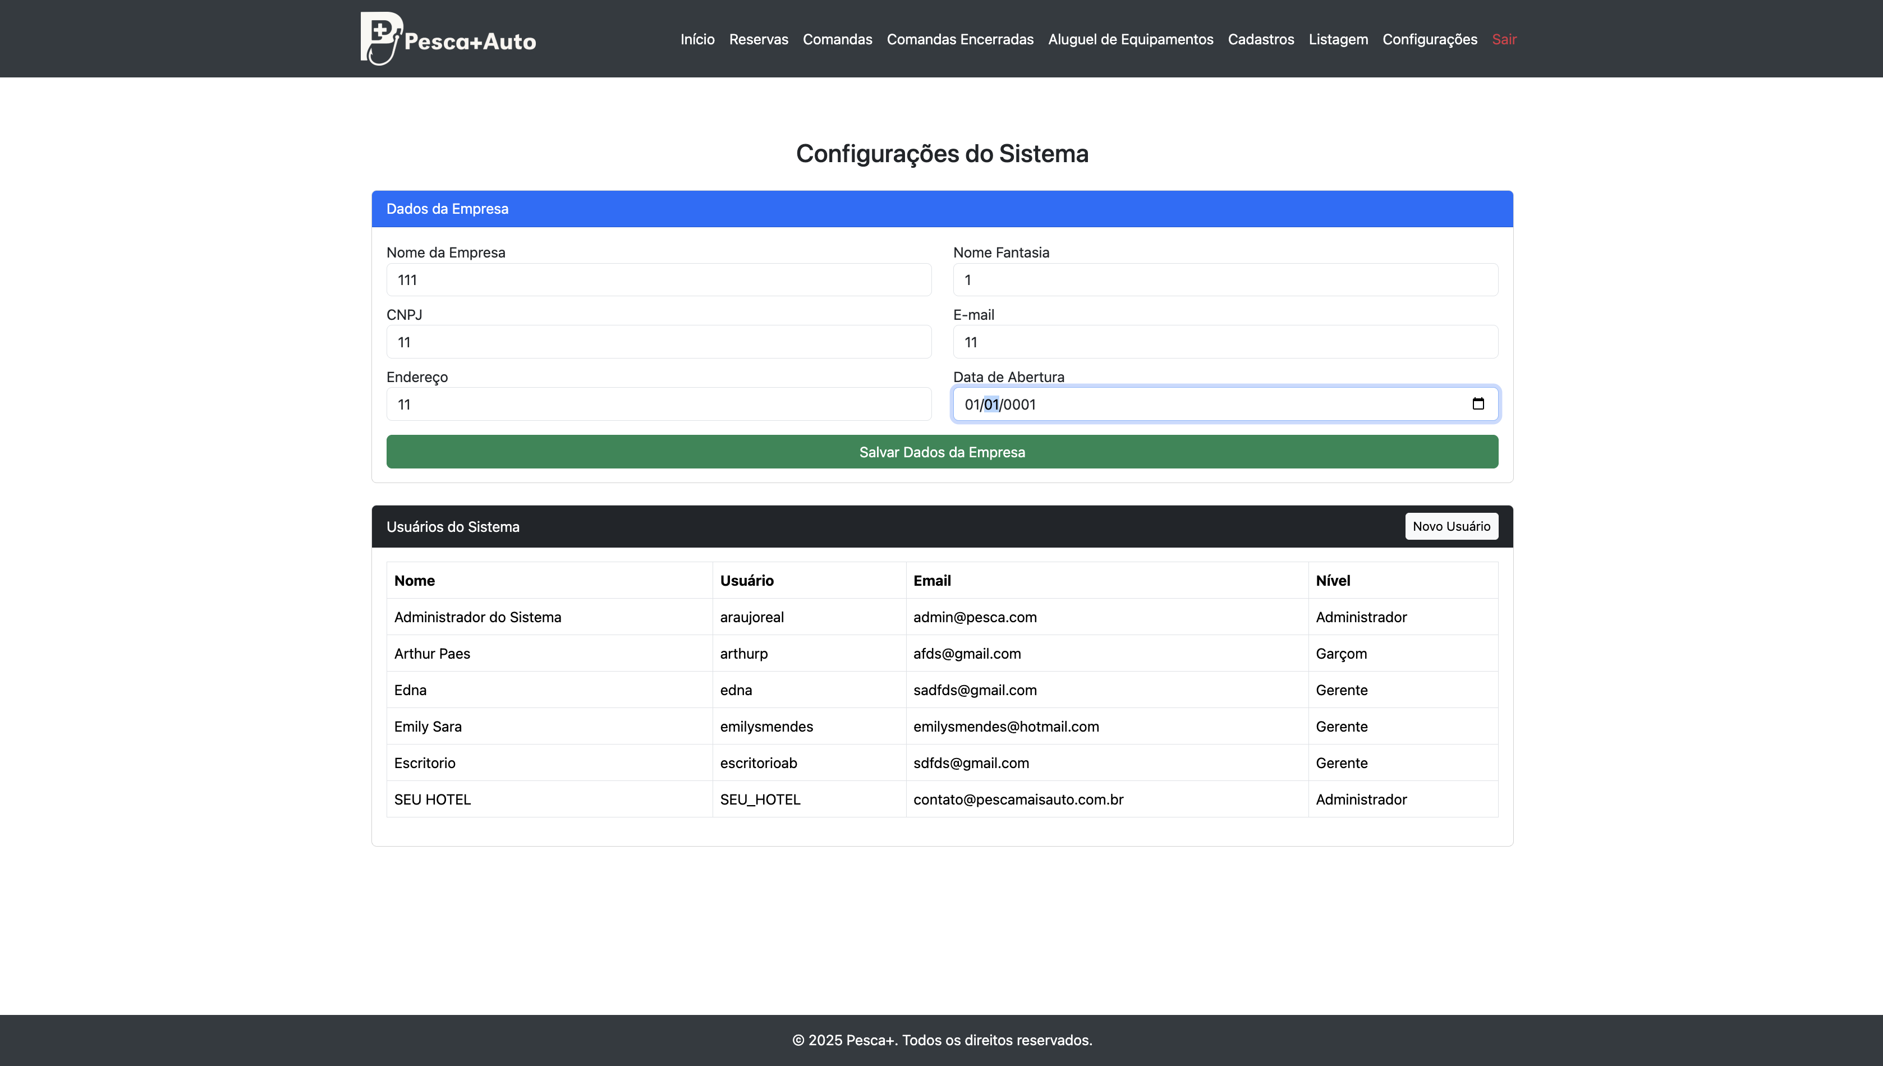Open the Comandas menu item
The image size is (1883, 1066).
(x=837, y=39)
